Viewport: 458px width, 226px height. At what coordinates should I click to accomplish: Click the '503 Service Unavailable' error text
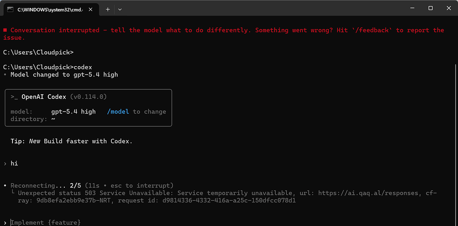click(130, 193)
